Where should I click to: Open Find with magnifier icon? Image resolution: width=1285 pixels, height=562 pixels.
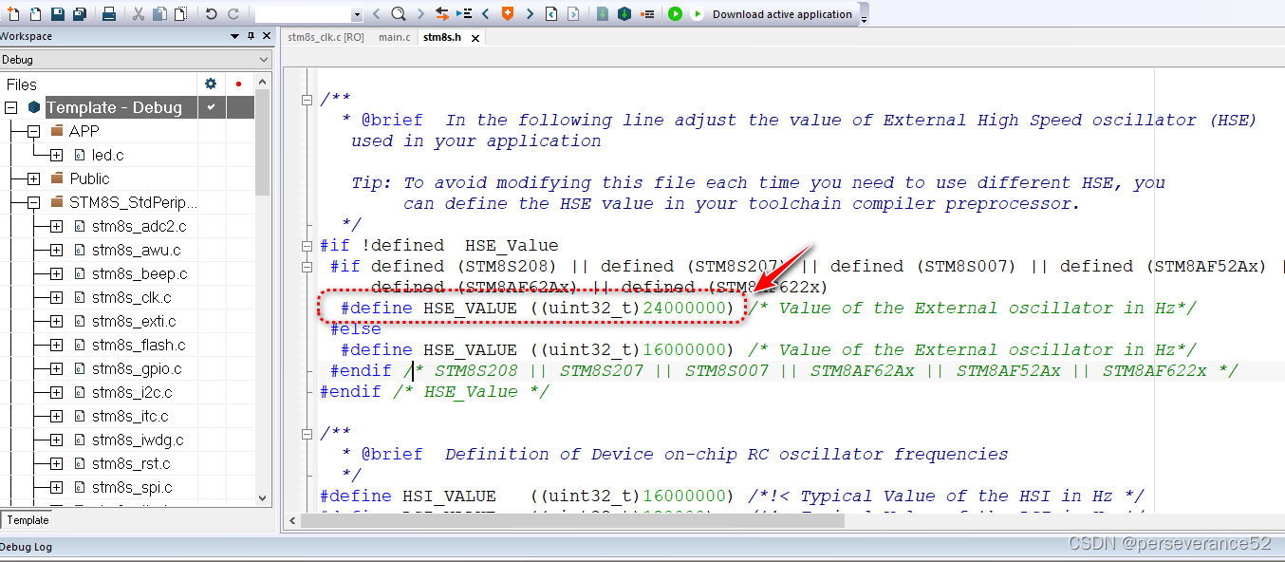point(399,14)
